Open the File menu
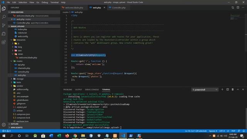Screen dimensions: 247x139 (8, 2)
